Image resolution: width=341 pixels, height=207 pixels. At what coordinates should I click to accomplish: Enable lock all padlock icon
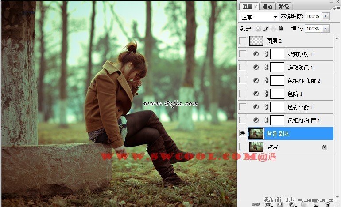(x=281, y=28)
